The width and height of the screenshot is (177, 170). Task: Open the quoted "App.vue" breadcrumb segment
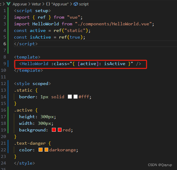(60, 4)
